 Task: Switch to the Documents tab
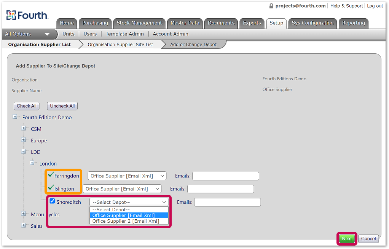221,23
